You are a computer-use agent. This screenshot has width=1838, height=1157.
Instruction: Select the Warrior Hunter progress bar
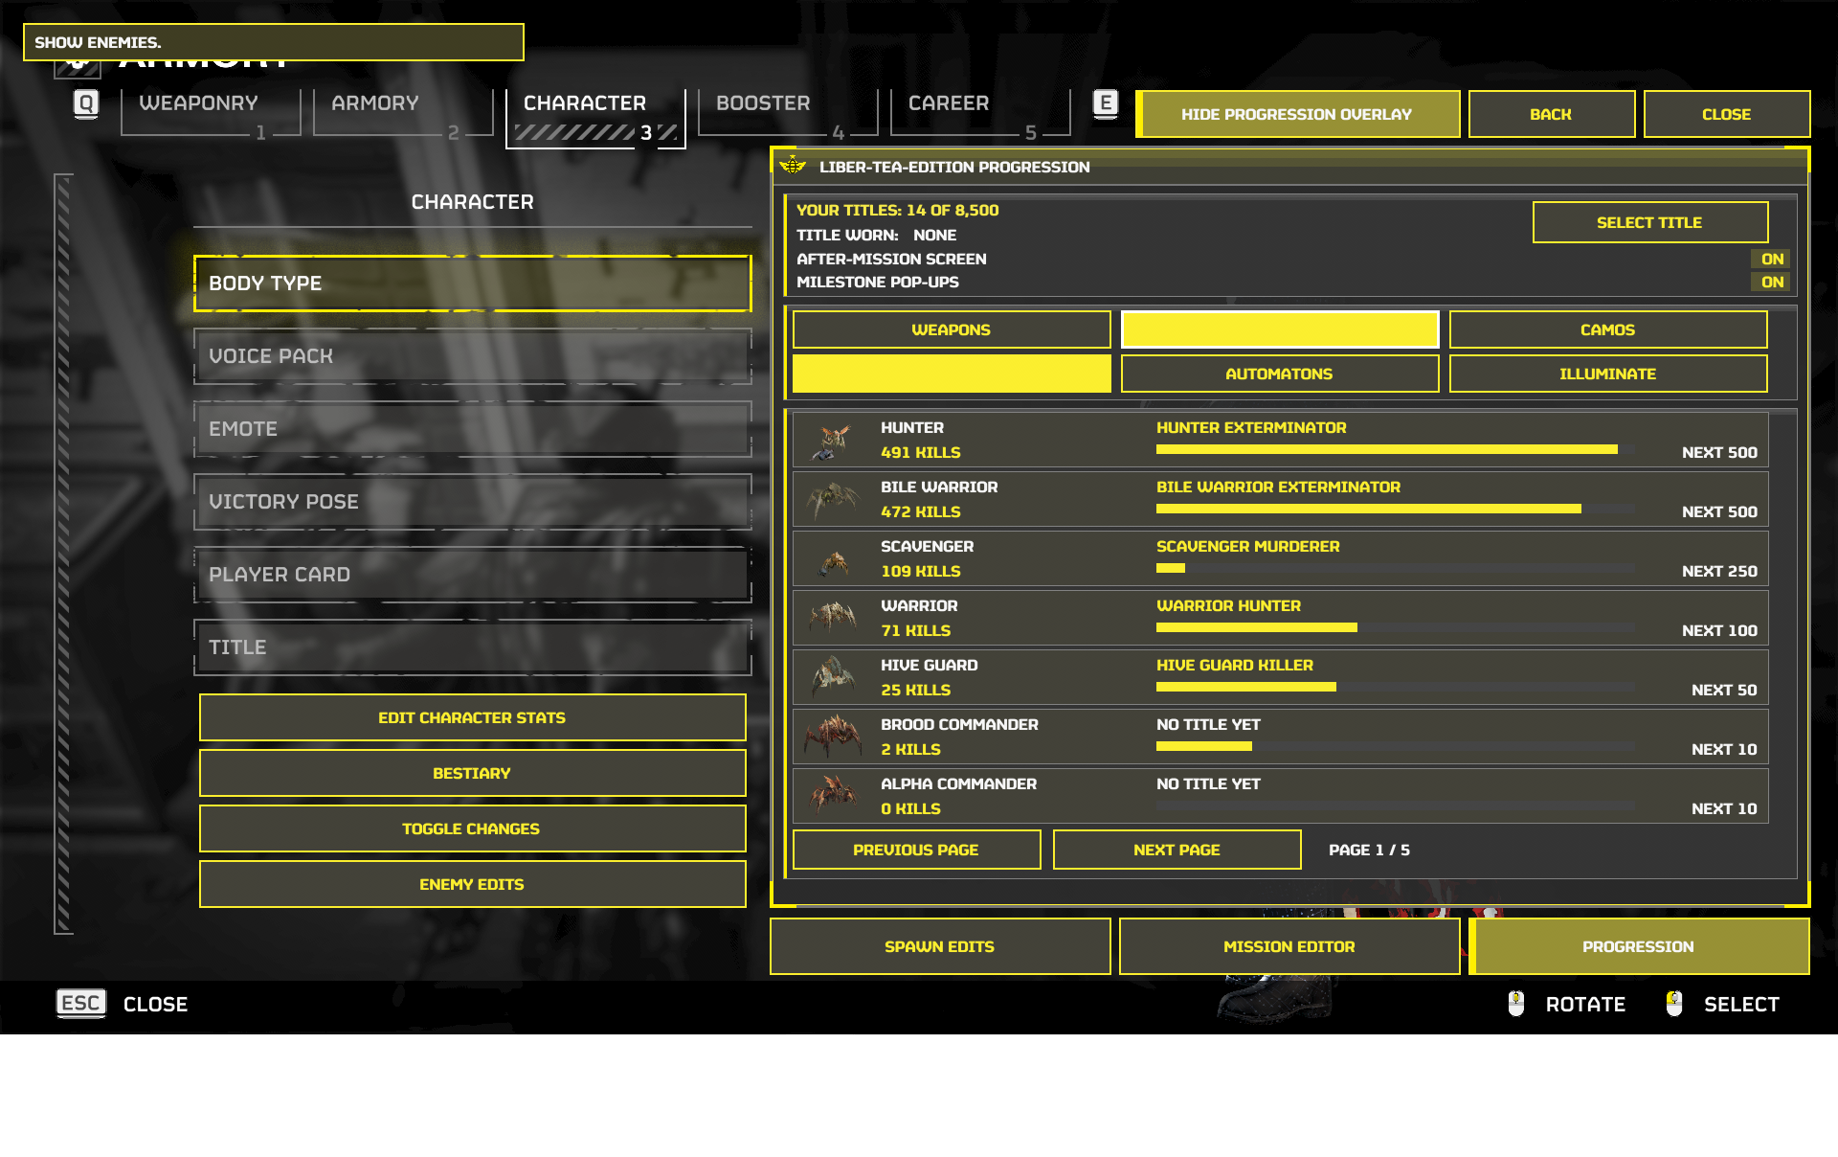1395,627
